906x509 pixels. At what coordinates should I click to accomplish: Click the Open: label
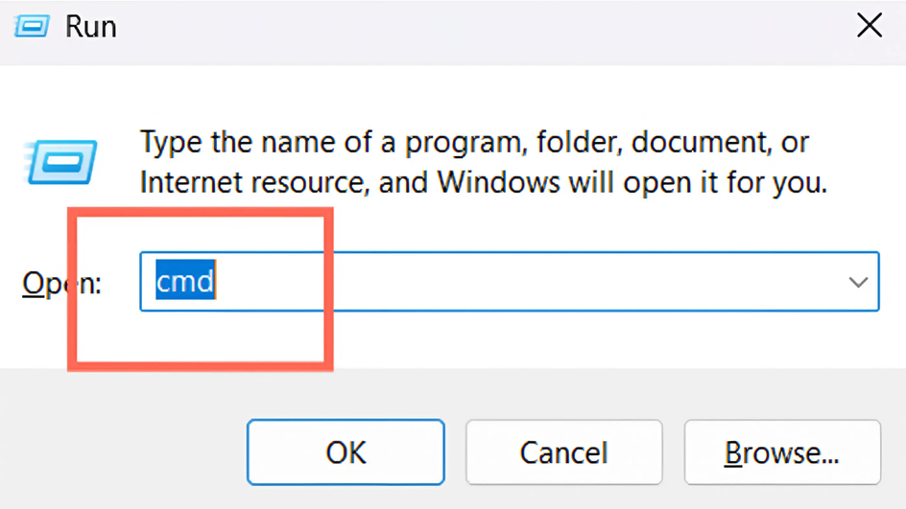pos(61,283)
